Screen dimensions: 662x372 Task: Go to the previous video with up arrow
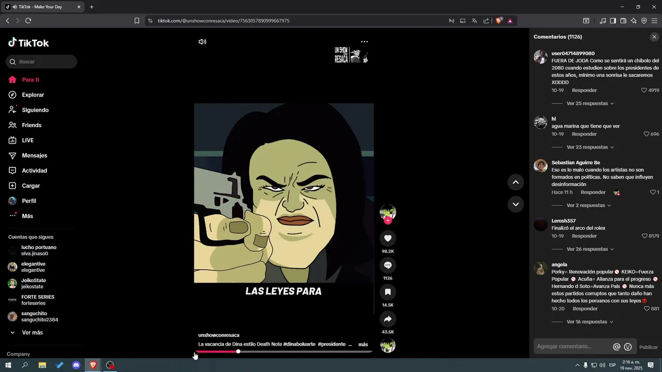tap(516, 182)
